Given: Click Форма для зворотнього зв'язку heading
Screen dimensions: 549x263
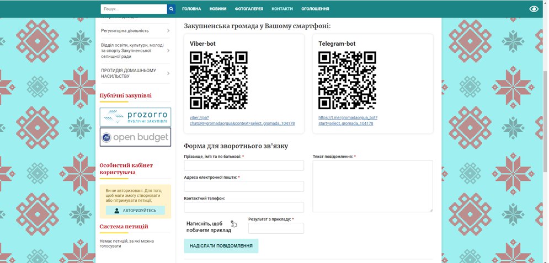Looking at the screenshot, I should [x=236, y=146].
